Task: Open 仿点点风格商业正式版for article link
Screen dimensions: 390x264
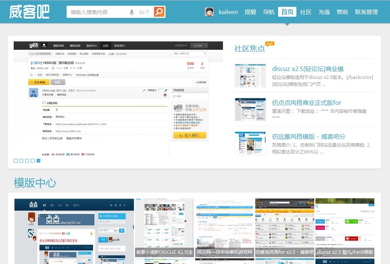Action: 307,103
